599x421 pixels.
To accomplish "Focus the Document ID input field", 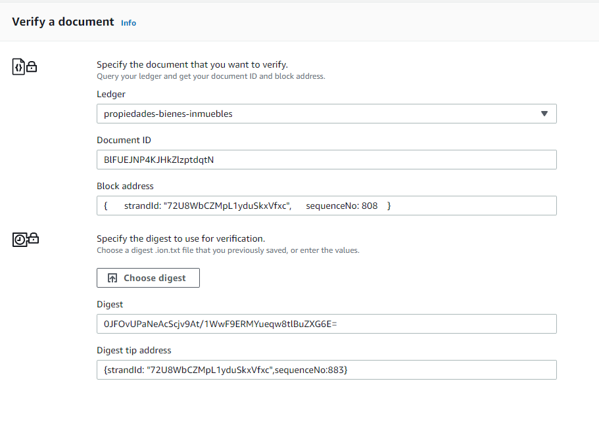I will coord(326,160).
